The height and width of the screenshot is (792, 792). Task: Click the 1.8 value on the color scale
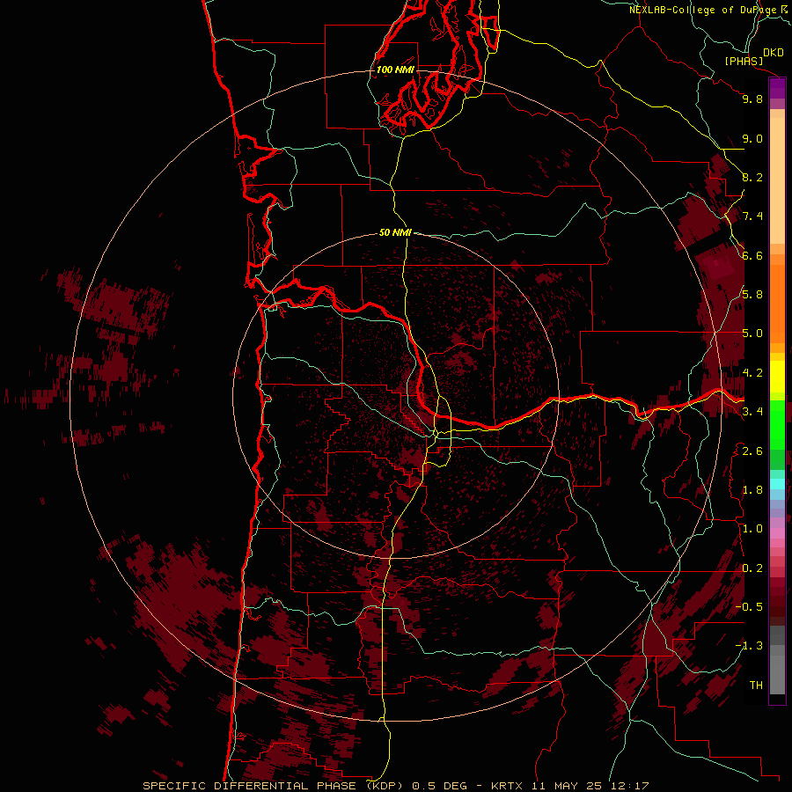coord(752,490)
